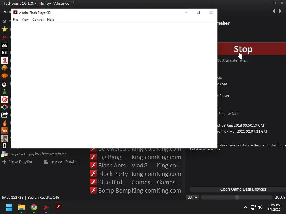
Task: Select the hamburger playlist icon
Action: click(x=4, y=68)
